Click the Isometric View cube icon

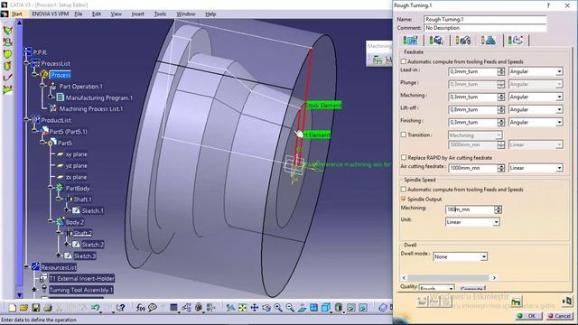pyautogui.click(x=325, y=307)
